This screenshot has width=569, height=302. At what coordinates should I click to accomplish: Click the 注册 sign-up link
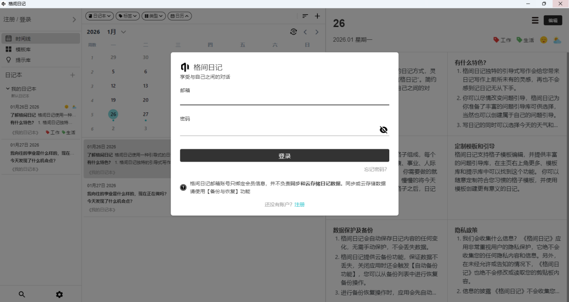300,204
